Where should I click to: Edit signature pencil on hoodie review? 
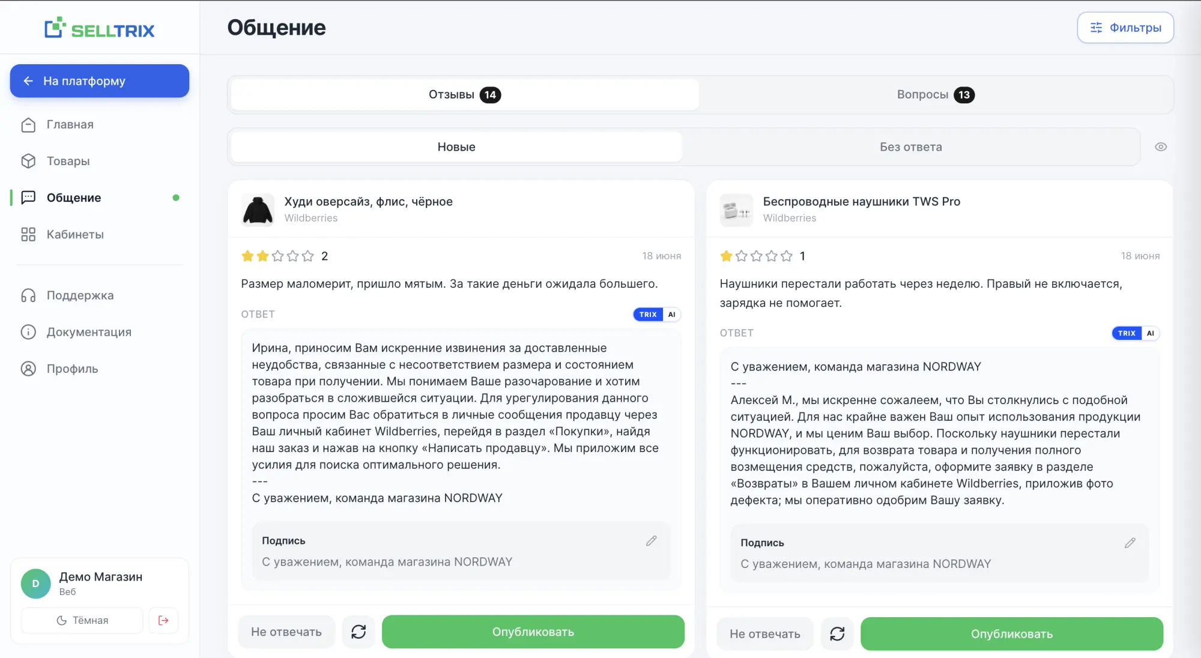tap(651, 541)
